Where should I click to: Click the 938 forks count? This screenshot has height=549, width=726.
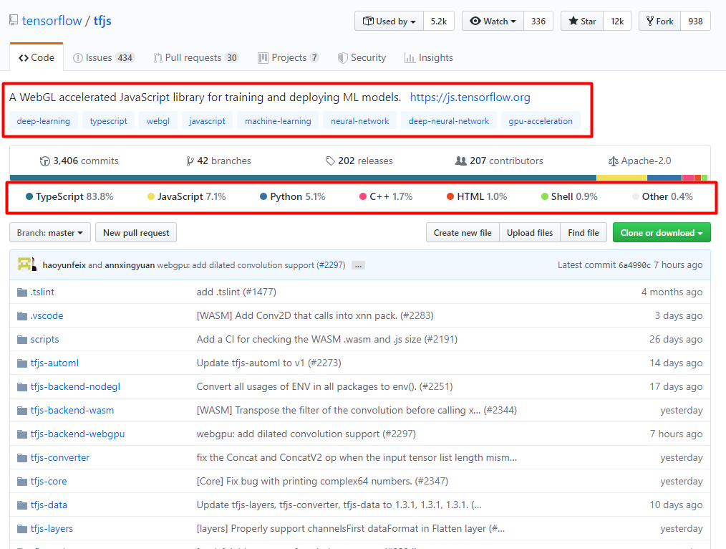tap(695, 22)
